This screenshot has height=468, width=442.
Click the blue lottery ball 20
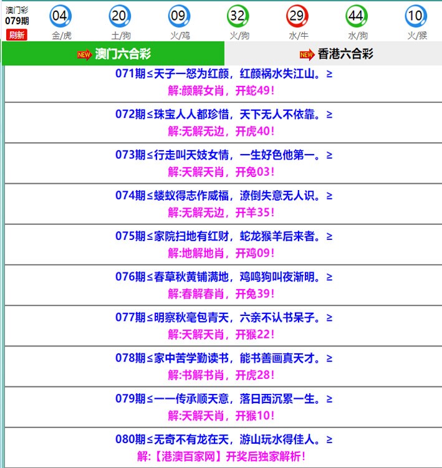pyautogui.click(x=120, y=16)
